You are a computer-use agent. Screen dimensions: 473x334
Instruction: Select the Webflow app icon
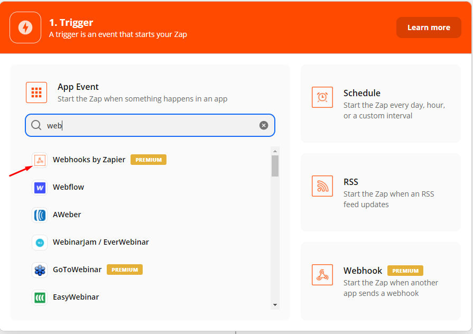pyautogui.click(x=40, y=188)
